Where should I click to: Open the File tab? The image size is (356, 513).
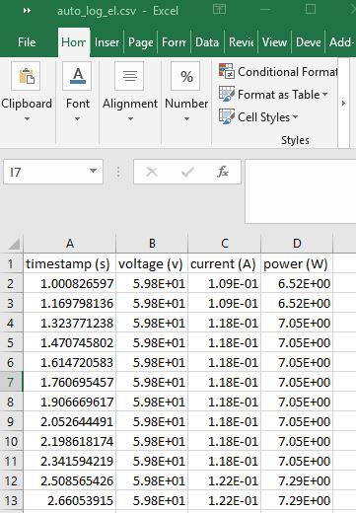(27, 42)
